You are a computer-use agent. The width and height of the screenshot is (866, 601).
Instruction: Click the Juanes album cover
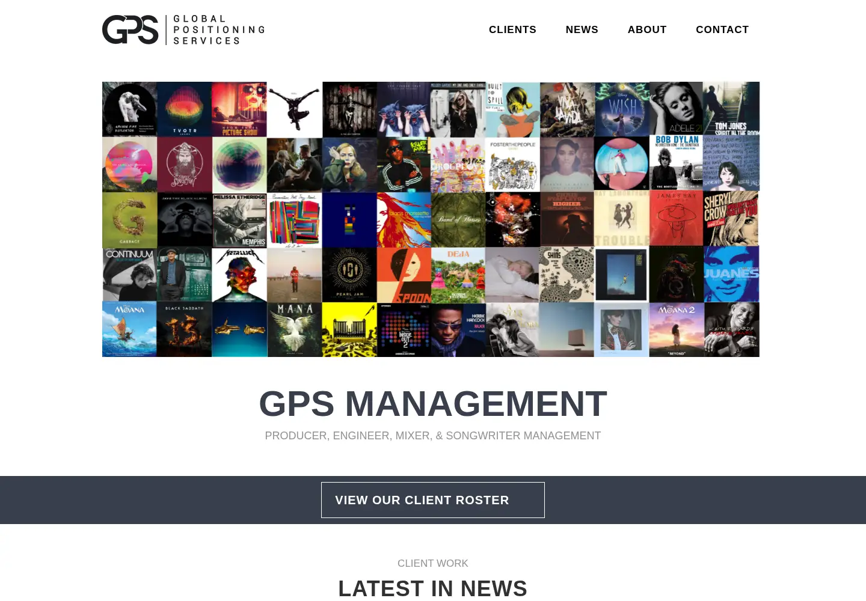732,275
